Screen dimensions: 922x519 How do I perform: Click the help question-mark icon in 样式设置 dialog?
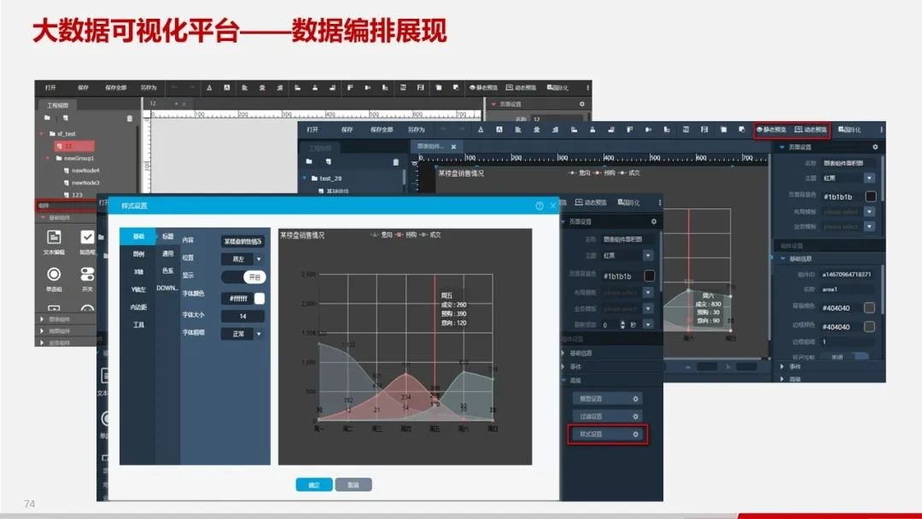tap(540, 206)
